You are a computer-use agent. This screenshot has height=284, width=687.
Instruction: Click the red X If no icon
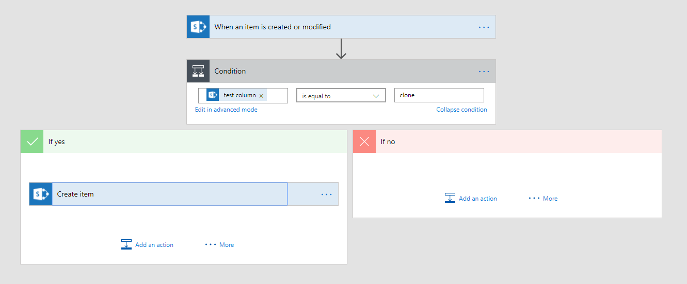[x=364, y=141]
